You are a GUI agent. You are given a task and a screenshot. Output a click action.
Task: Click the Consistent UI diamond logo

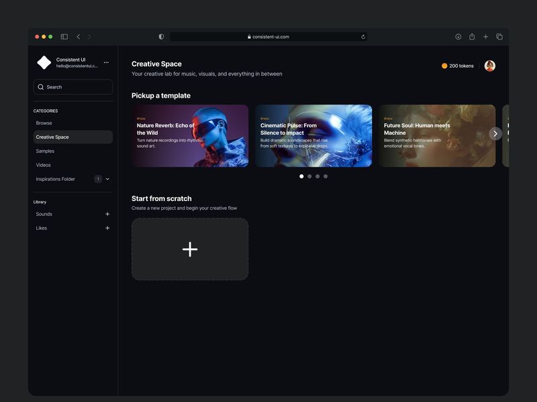coord(43,63)
